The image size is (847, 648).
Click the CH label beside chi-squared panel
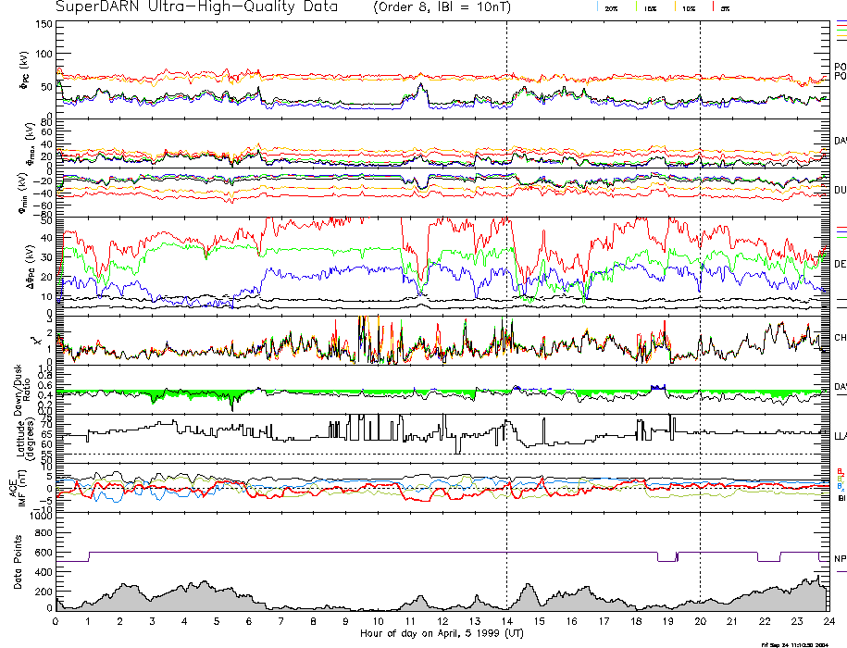[841, 338]
